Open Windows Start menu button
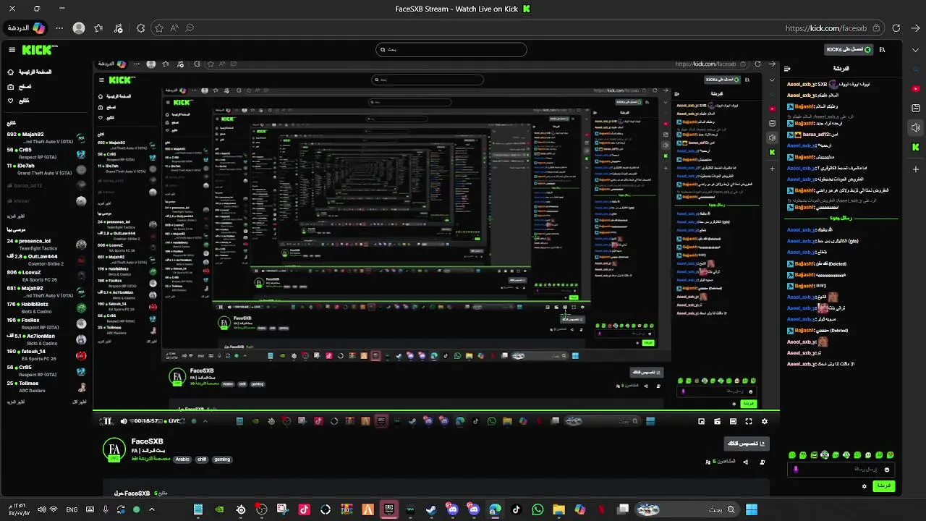Image resolution: width=926 pixels, height=521 pixels. click(x=751, y=509)
